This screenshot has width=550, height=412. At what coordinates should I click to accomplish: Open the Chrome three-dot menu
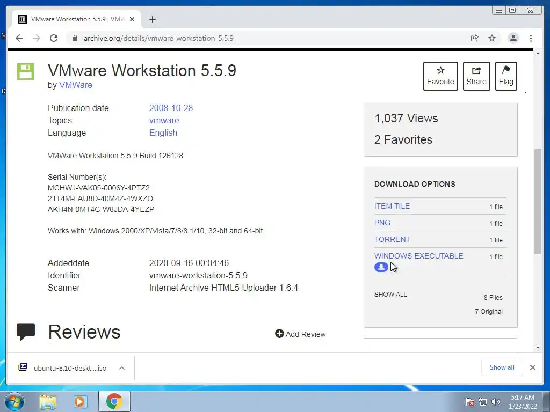[531, 38]
